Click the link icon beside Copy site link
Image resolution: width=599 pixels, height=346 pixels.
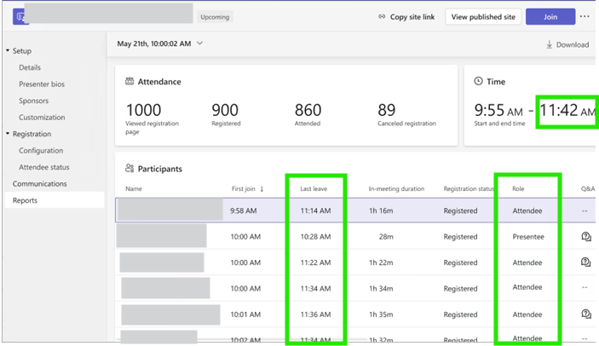[x=382, y=16]
